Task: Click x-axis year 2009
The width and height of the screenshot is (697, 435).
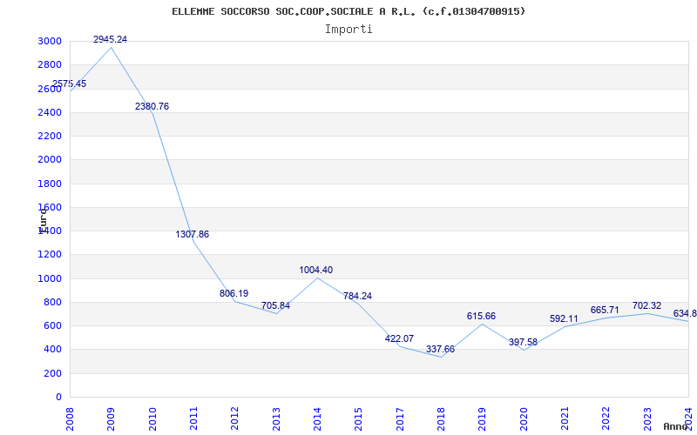Action: click(111, 418)
